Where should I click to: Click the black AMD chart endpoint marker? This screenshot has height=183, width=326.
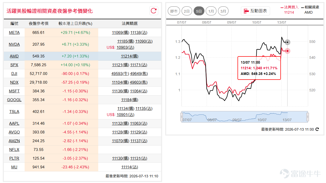point(288,42)
